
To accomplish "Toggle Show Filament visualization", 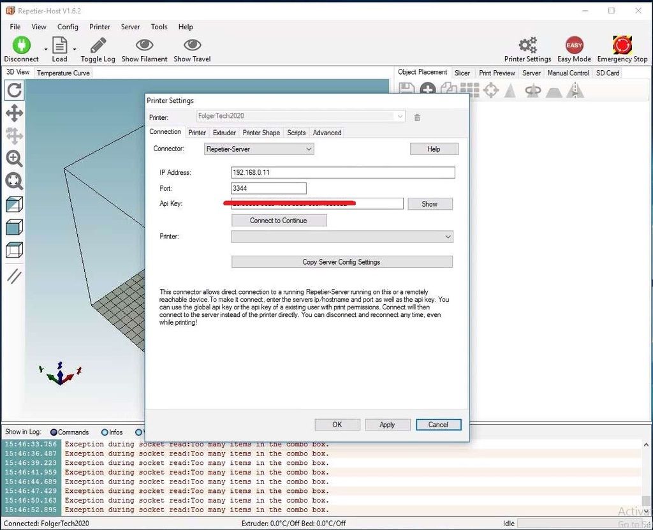I will [143, 48].
